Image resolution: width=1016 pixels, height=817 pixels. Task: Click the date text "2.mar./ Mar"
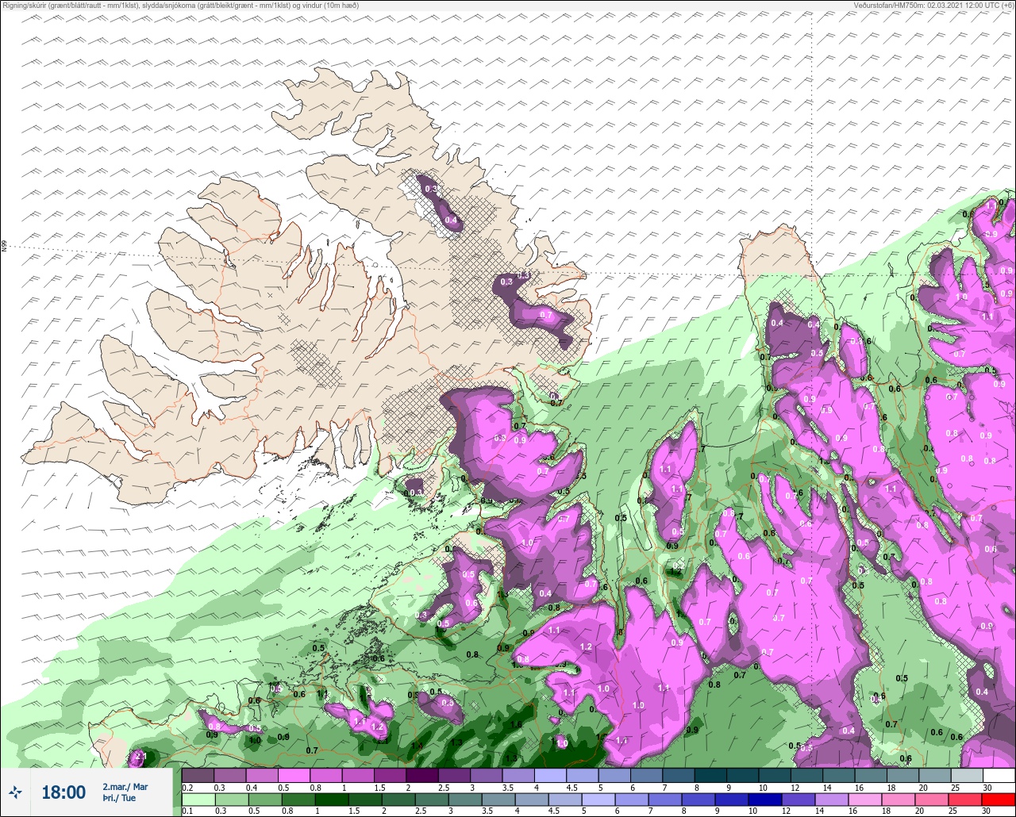click(125, 786)
